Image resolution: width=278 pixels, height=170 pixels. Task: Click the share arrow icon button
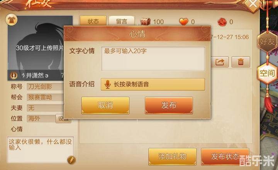219,62
